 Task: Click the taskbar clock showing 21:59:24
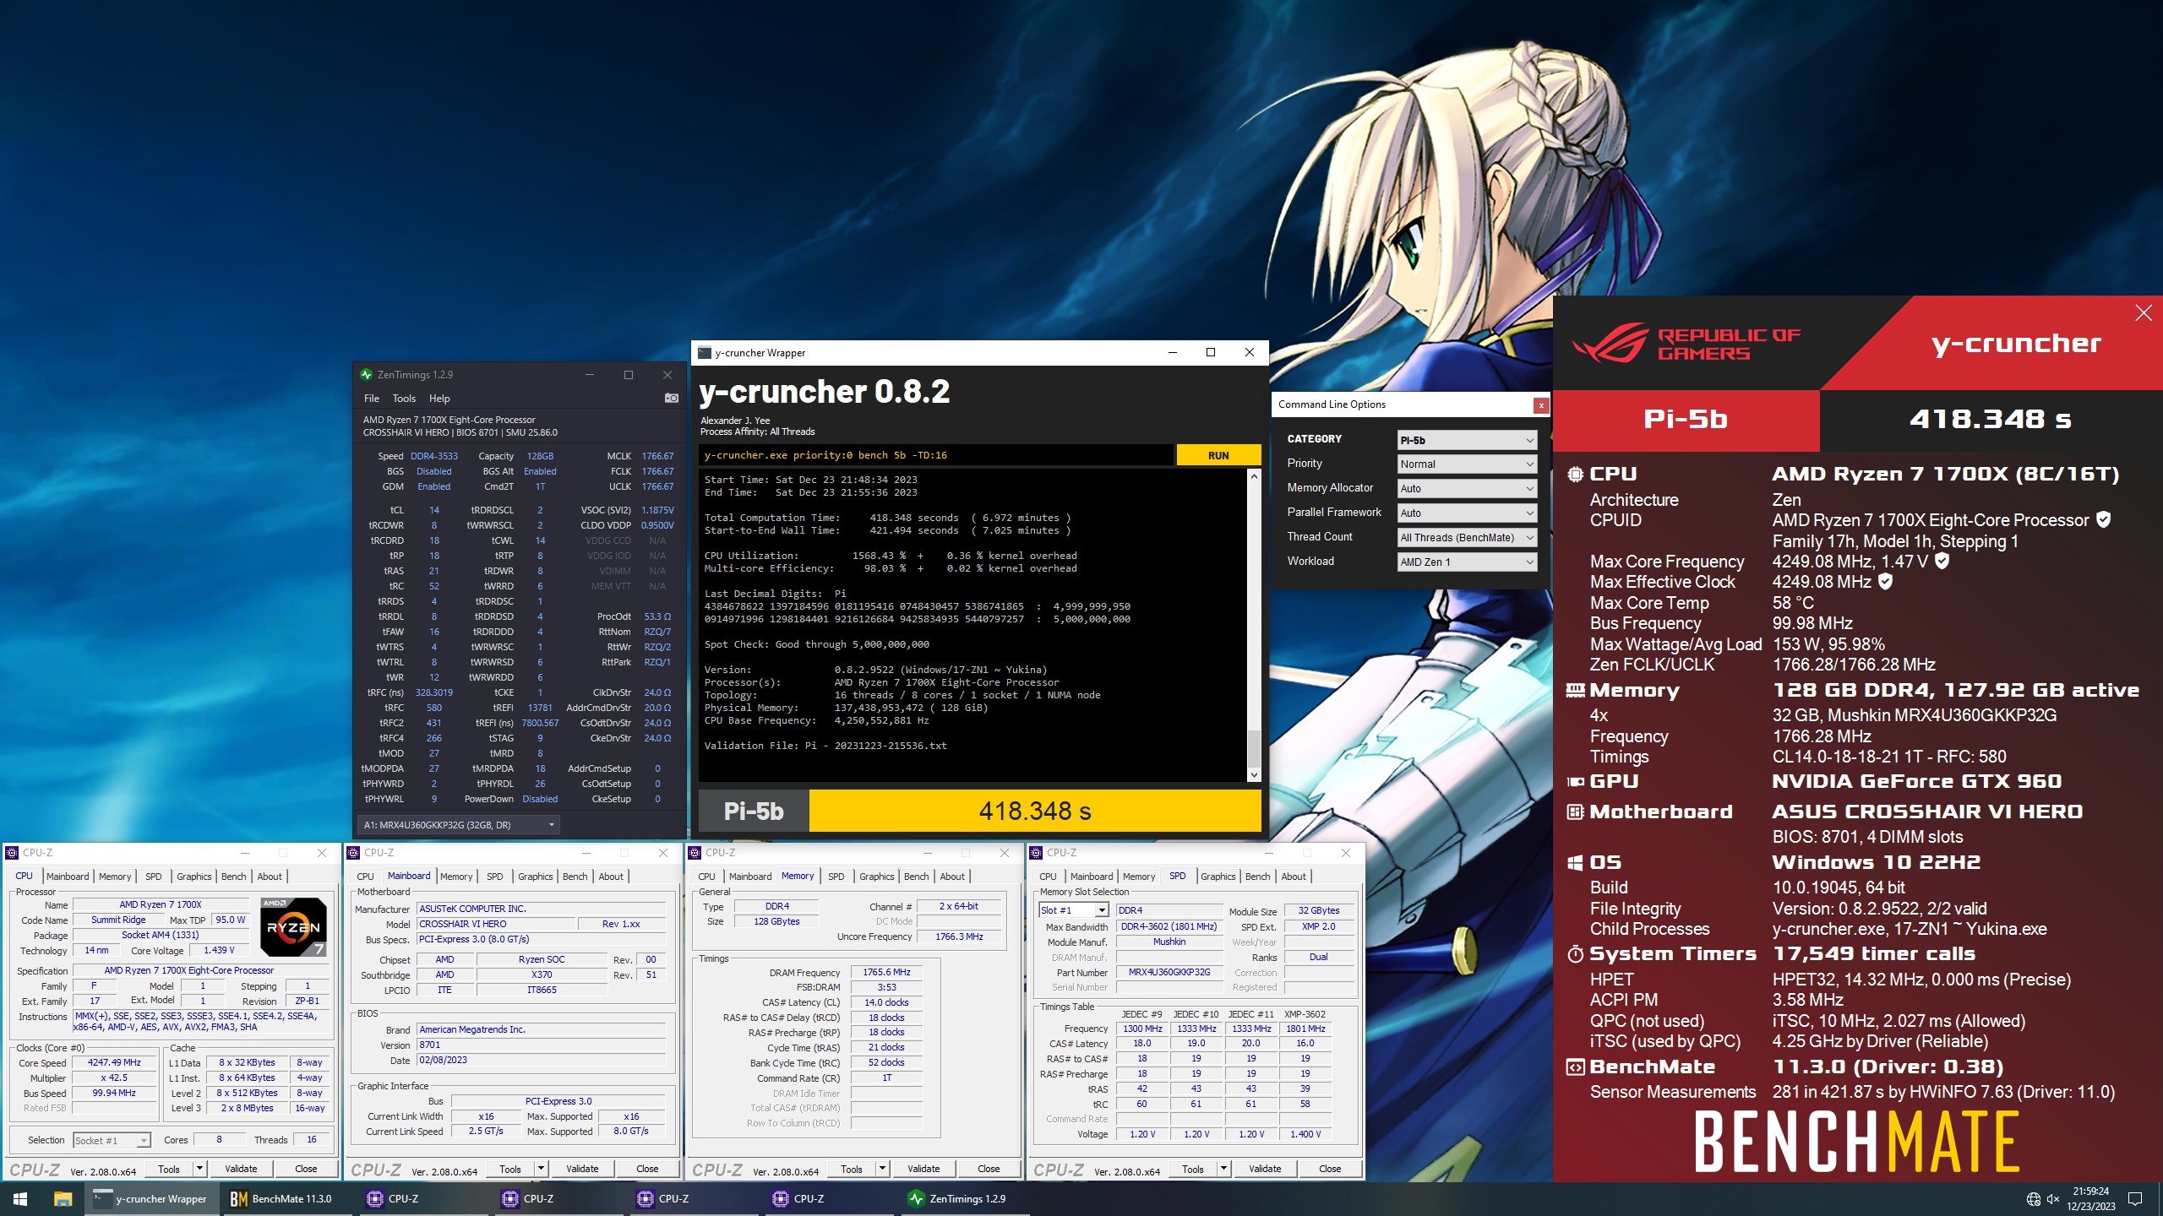point(2090,1199)
